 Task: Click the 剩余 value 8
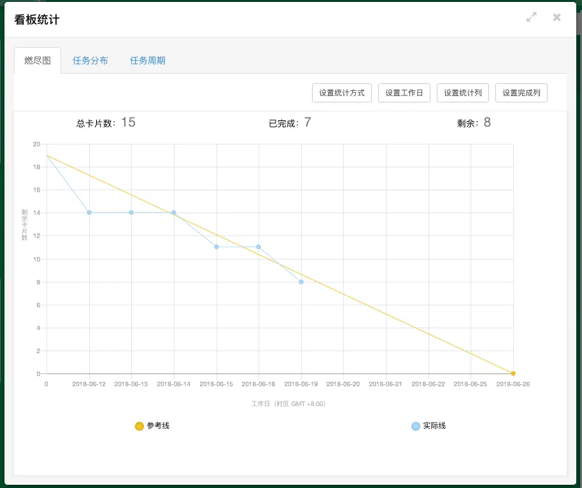487,122
